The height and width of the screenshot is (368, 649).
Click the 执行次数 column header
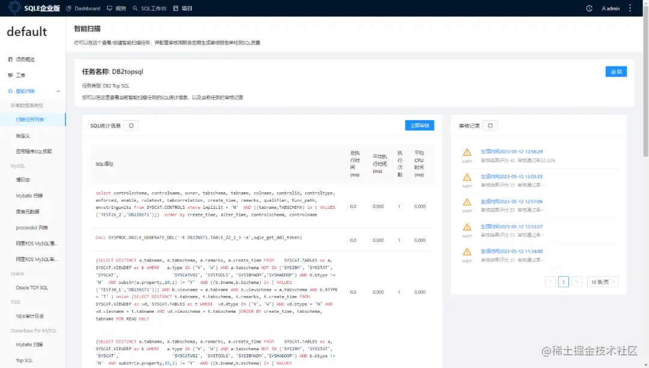click(400, 164)
